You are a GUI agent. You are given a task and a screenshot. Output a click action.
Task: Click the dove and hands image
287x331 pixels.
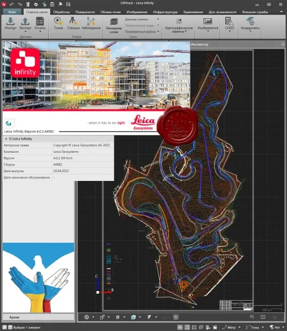coord(38,277)
